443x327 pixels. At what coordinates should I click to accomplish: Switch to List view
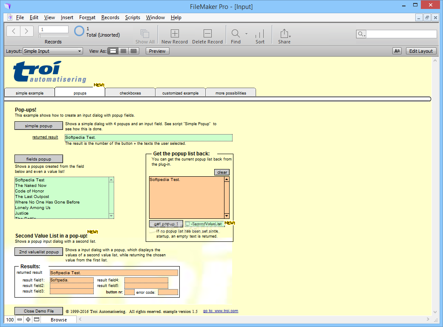(x=123, y=51)
